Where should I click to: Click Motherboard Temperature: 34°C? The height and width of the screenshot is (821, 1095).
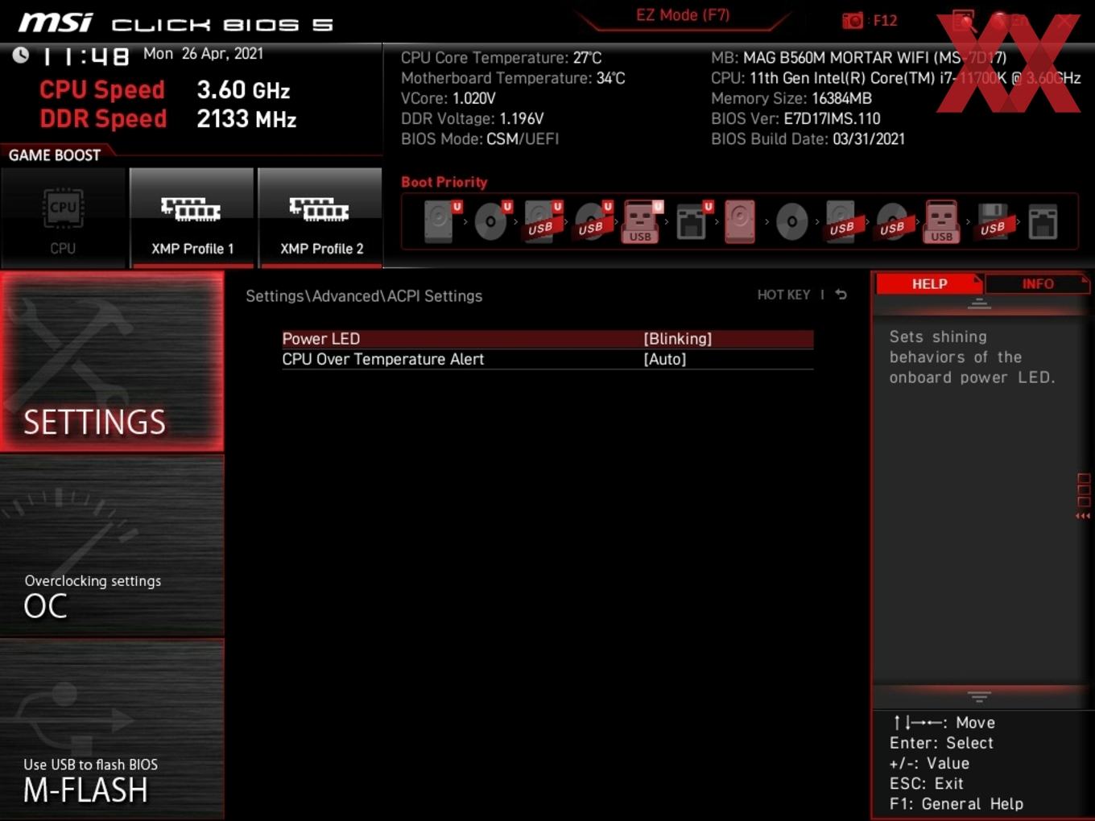513,78
